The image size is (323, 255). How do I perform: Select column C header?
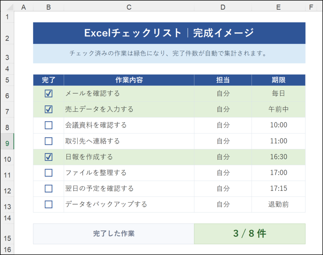(x=129, y=7)
